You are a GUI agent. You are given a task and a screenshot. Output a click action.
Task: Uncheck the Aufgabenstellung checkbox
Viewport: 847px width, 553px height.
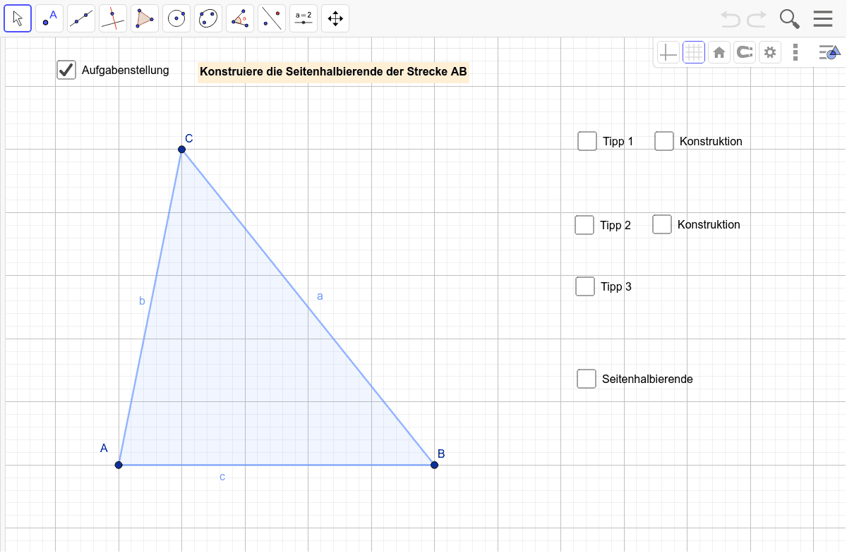[66, 70]
